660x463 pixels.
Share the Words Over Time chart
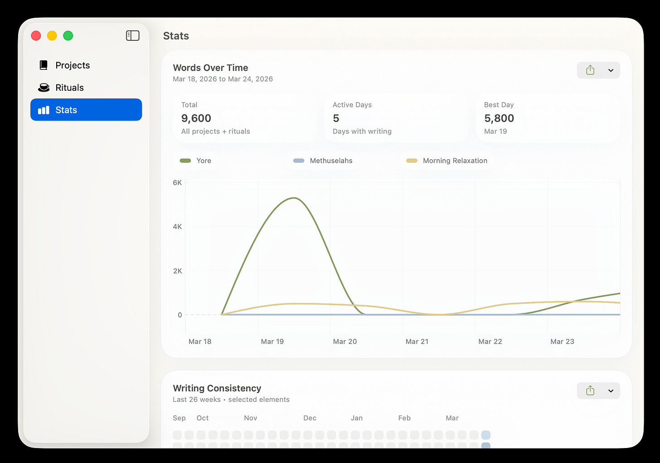(x=590, y=70)
